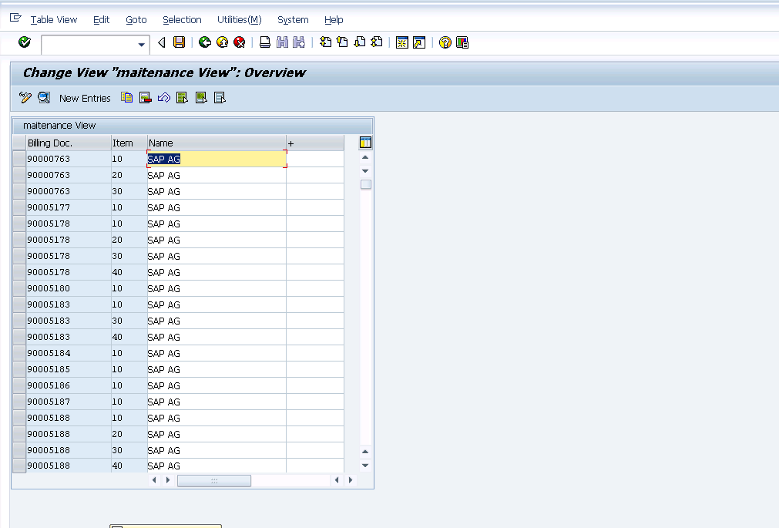
Task: Go to Next Page icon
Action: coord(360,42)
